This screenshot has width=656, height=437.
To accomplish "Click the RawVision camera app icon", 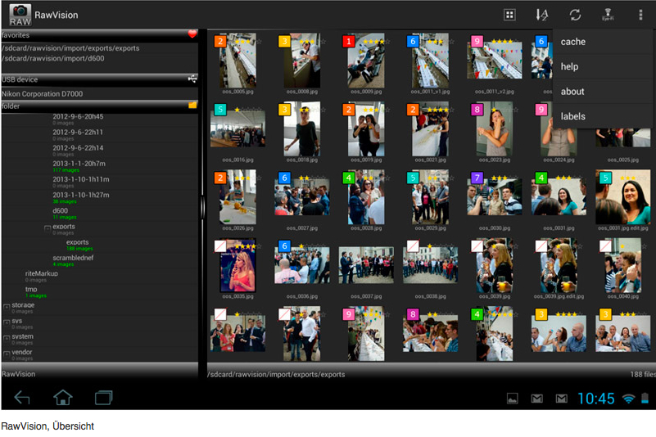I will 20,16.
